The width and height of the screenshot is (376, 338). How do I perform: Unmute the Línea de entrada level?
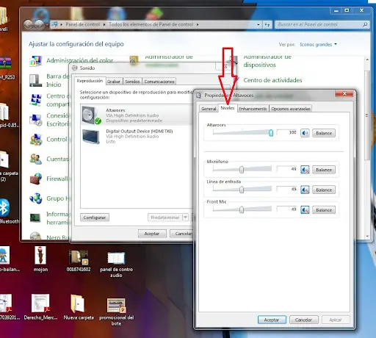pos(305,190)
